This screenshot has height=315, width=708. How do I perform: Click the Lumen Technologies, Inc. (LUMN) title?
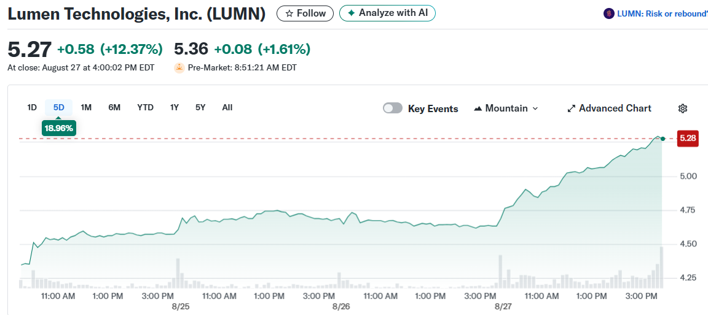point(136,14)
